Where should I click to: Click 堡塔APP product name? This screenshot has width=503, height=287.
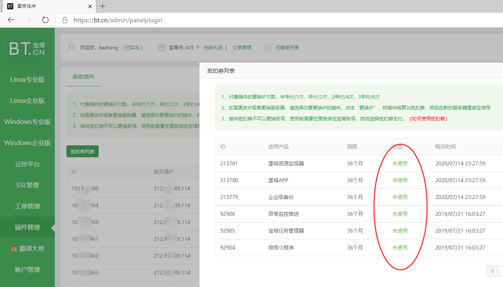tap(278, 180)
